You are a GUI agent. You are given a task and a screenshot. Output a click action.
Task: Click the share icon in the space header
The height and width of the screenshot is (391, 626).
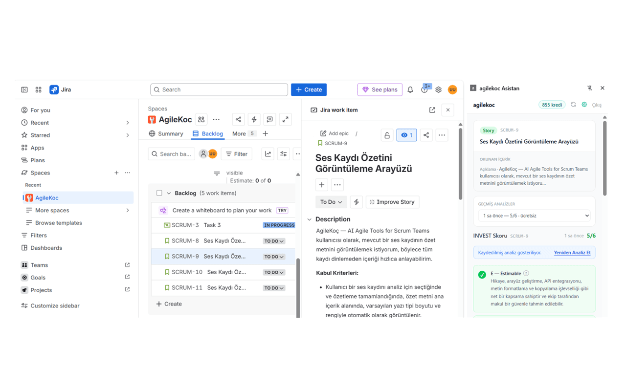click(x=238, y=119)
